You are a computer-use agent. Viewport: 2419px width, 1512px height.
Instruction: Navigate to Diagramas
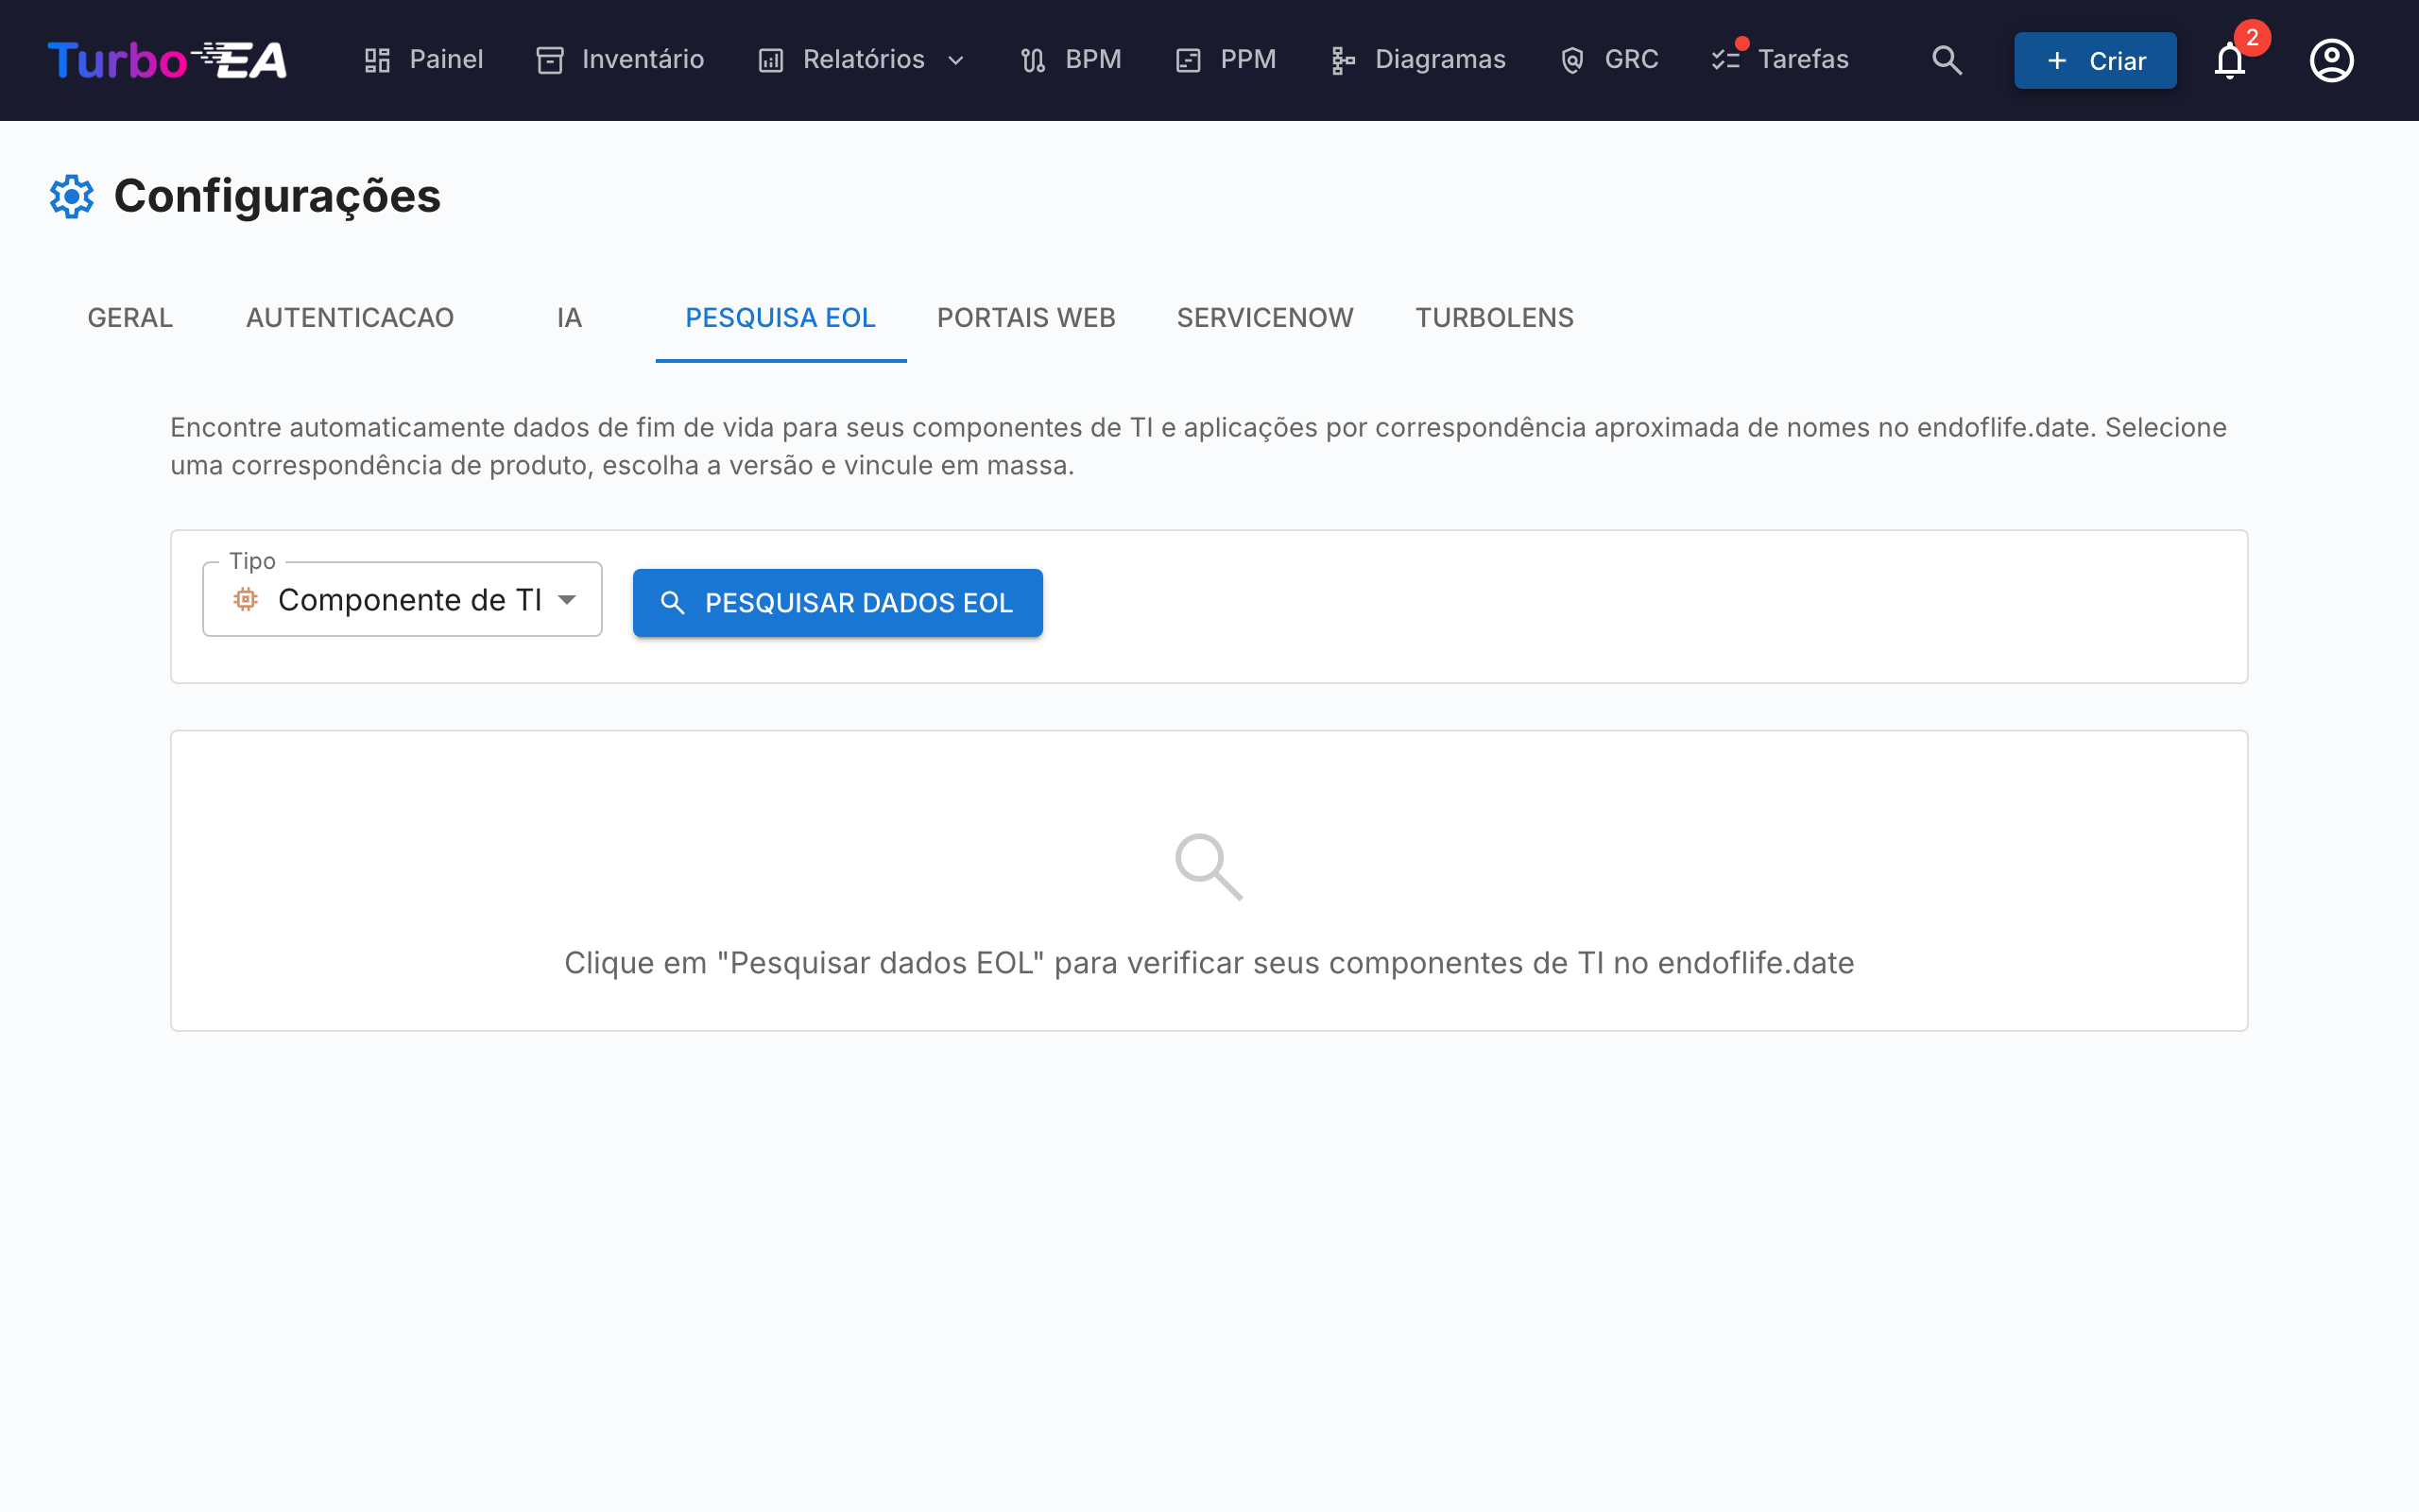(1417, 60)
